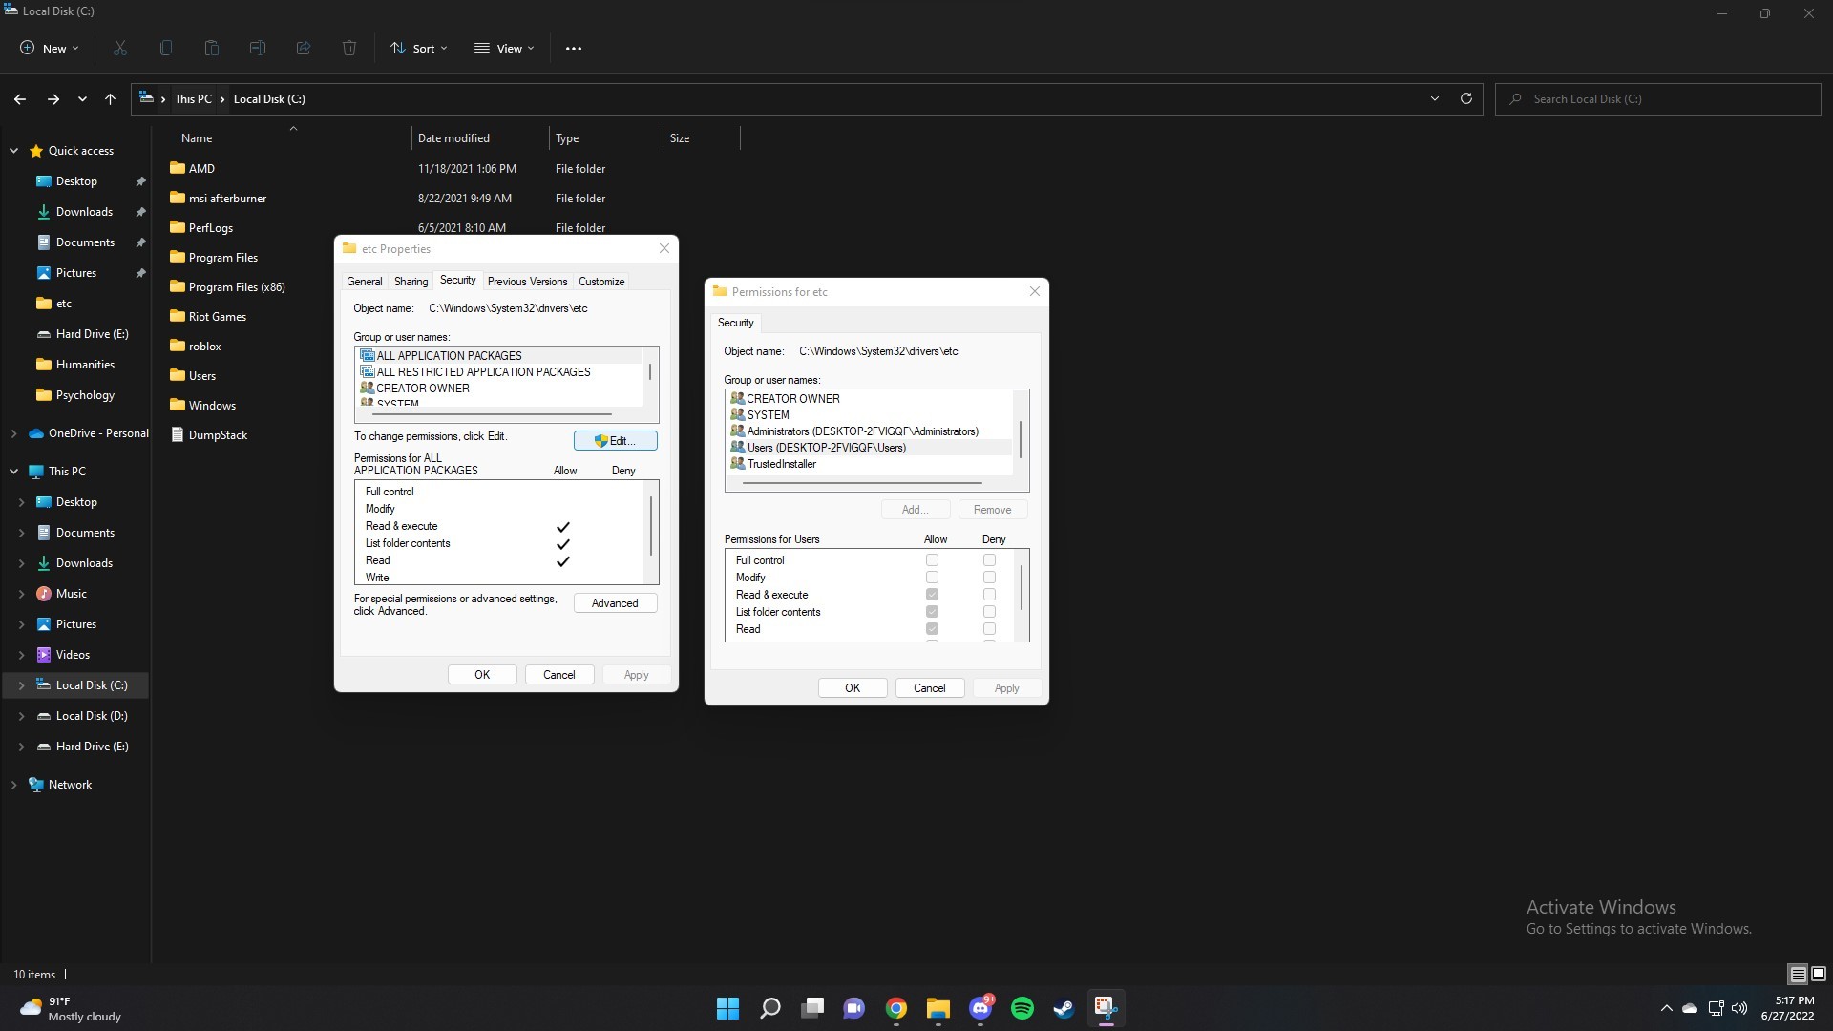
Task: Click the Cut icon in toolbar
Action: (120, 48)
